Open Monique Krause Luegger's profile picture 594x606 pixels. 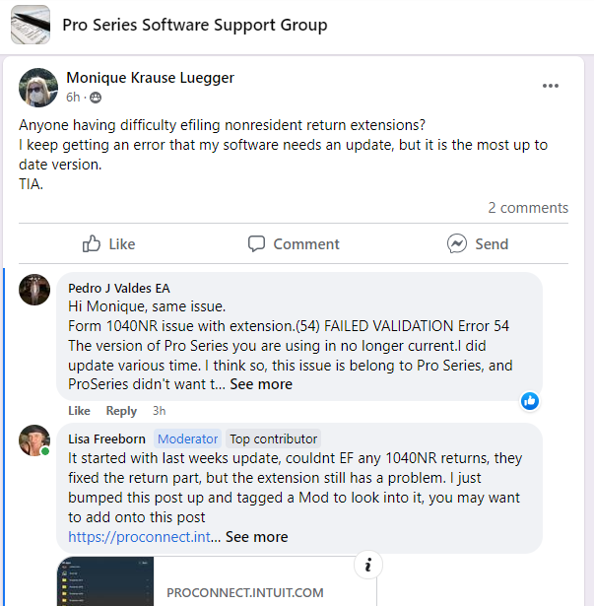(38, 87)
